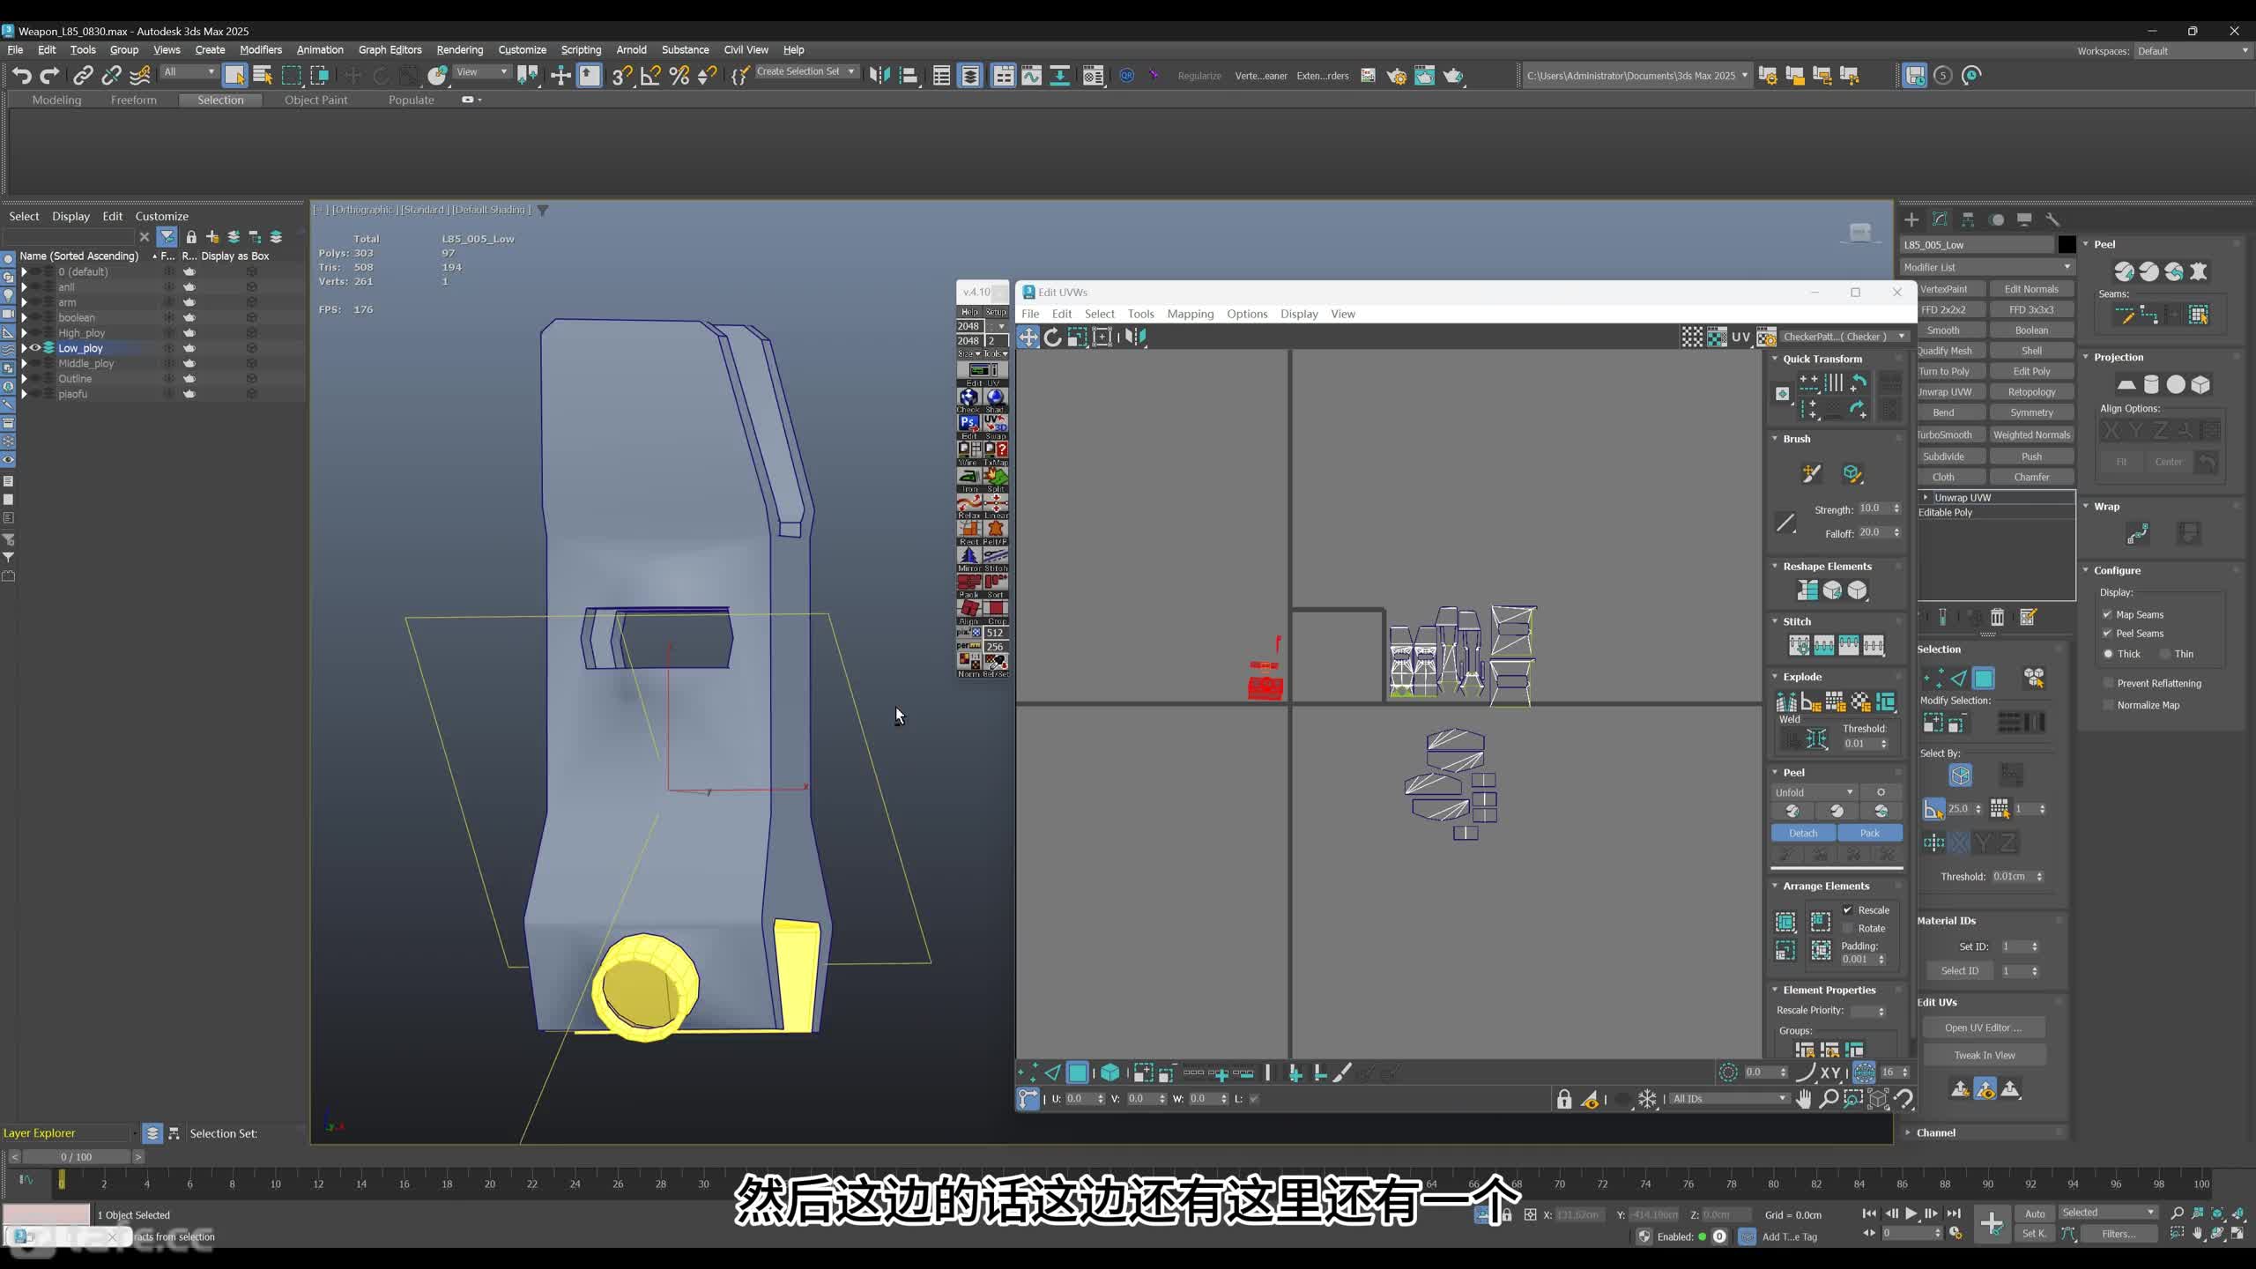Click the Open UV Editor button
The image size is (2256, 1269).
(1984, 1028)
